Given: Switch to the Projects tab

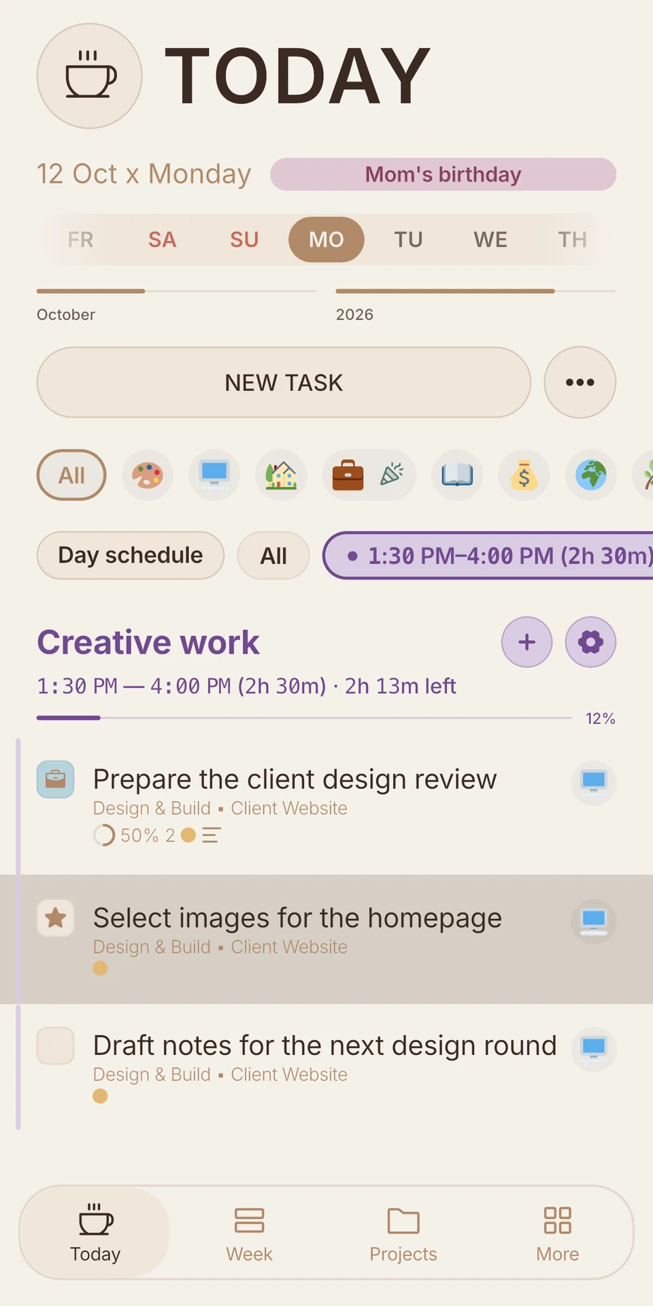Looking at the screenshot, I should point(403,1233).
